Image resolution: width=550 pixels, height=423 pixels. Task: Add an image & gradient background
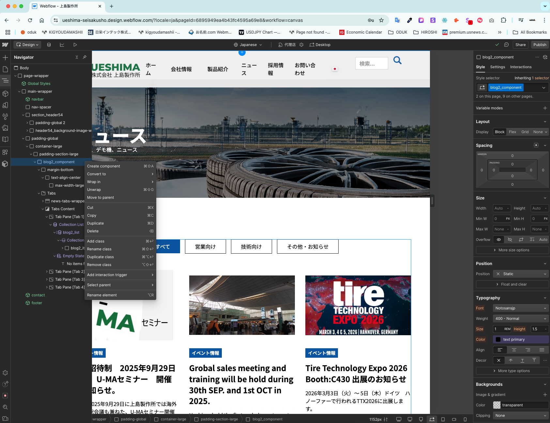point(545,395)
